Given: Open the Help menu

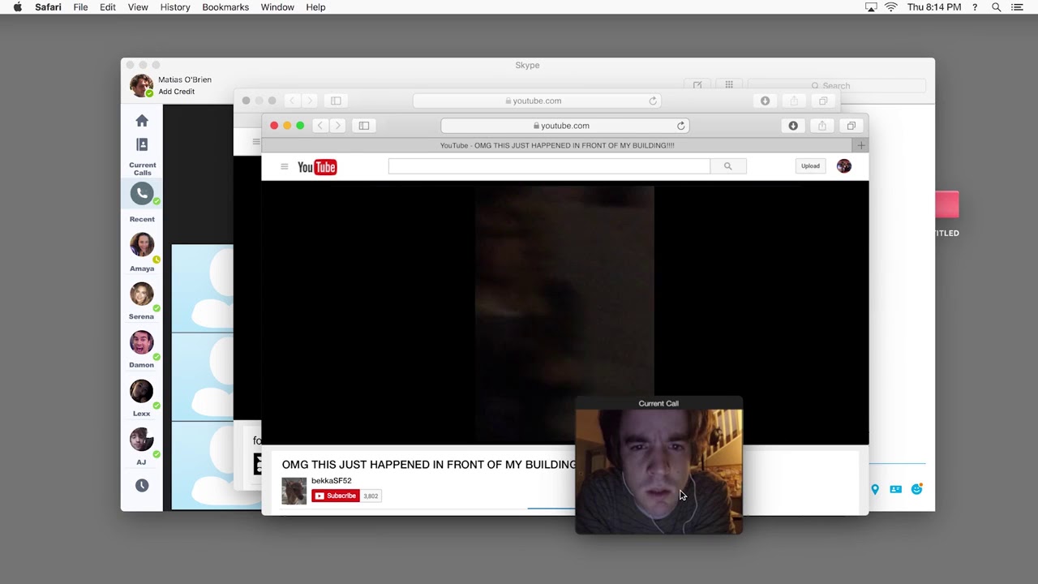Looking at the screenshot, I should tap(315, 7).
